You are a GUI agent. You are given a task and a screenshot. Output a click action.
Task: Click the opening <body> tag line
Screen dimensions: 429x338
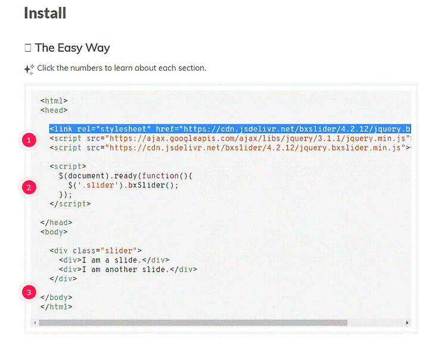pyautogui.click(x=54, y=232)
